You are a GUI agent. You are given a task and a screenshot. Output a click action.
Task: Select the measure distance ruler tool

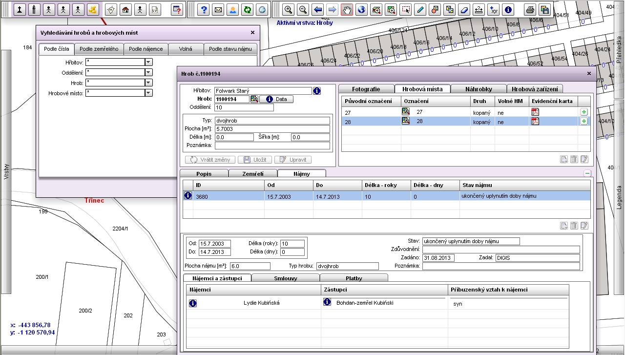point(479,10)
